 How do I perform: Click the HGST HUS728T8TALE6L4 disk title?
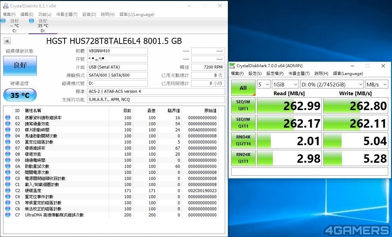pyautogui.click(x=114, y=41)
